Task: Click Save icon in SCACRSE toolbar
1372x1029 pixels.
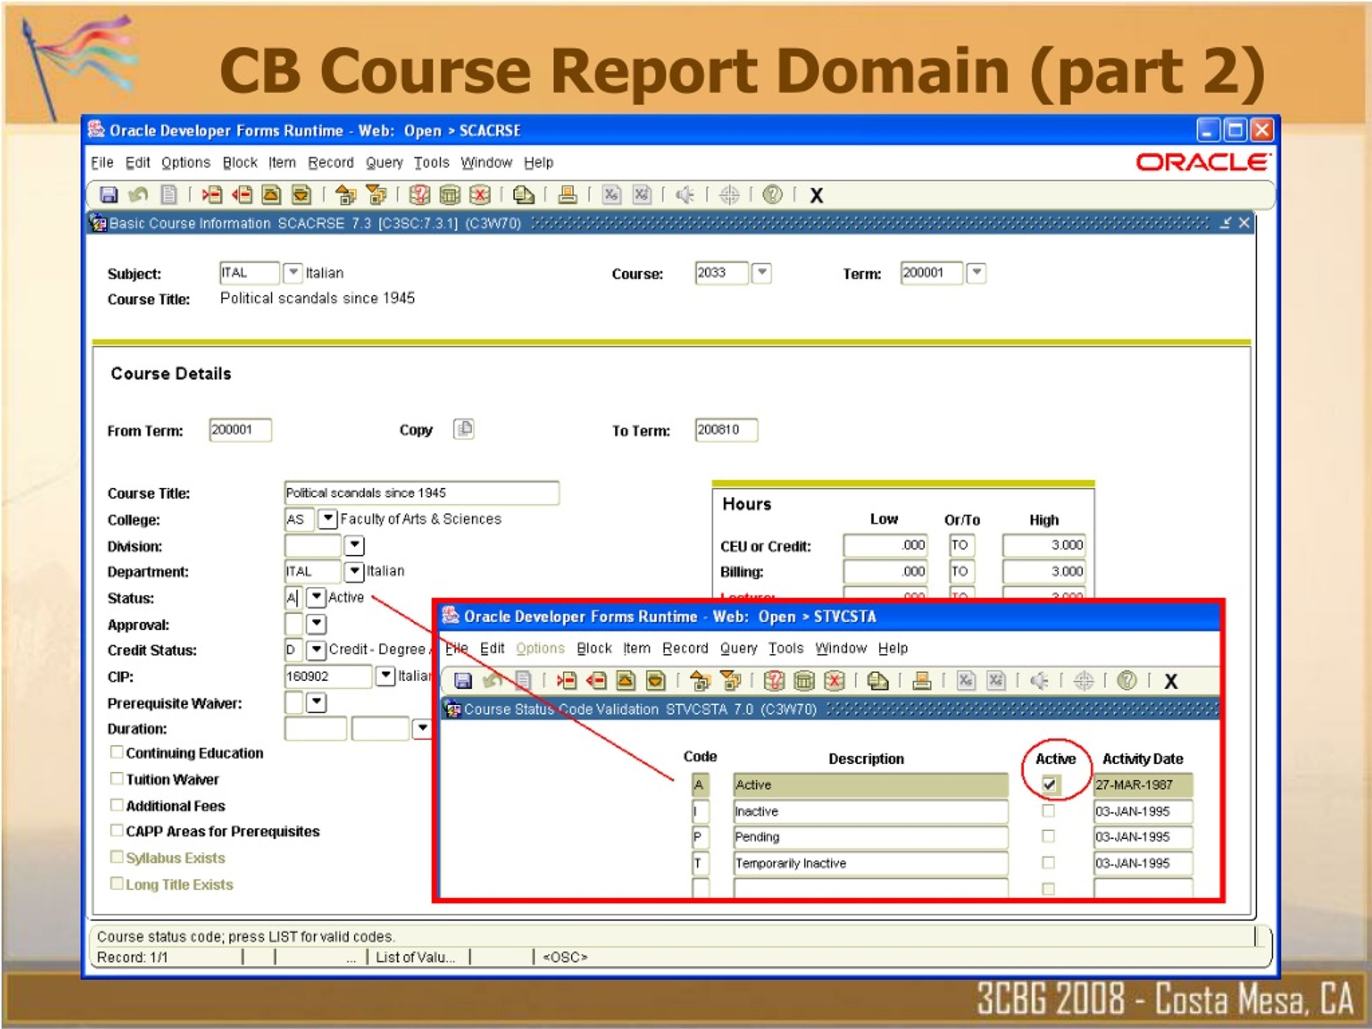Action: (x=109, y=195)
